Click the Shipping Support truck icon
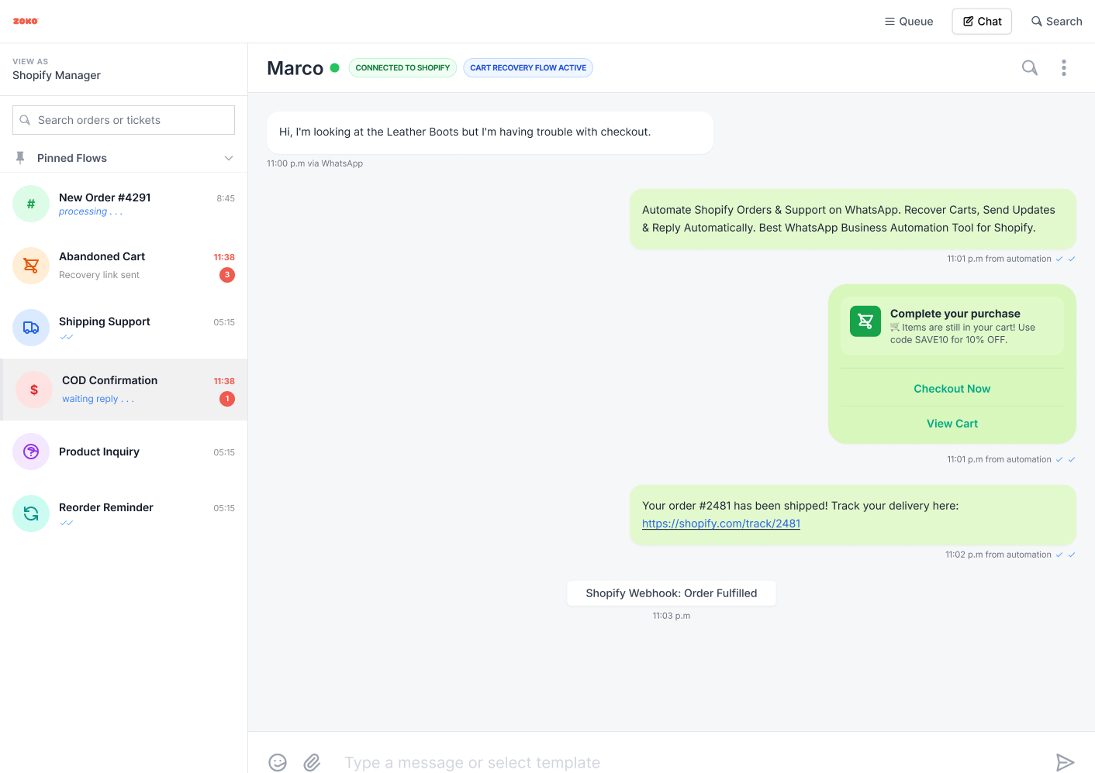Screen dimensions: 1095x773 tap(31, 328)
